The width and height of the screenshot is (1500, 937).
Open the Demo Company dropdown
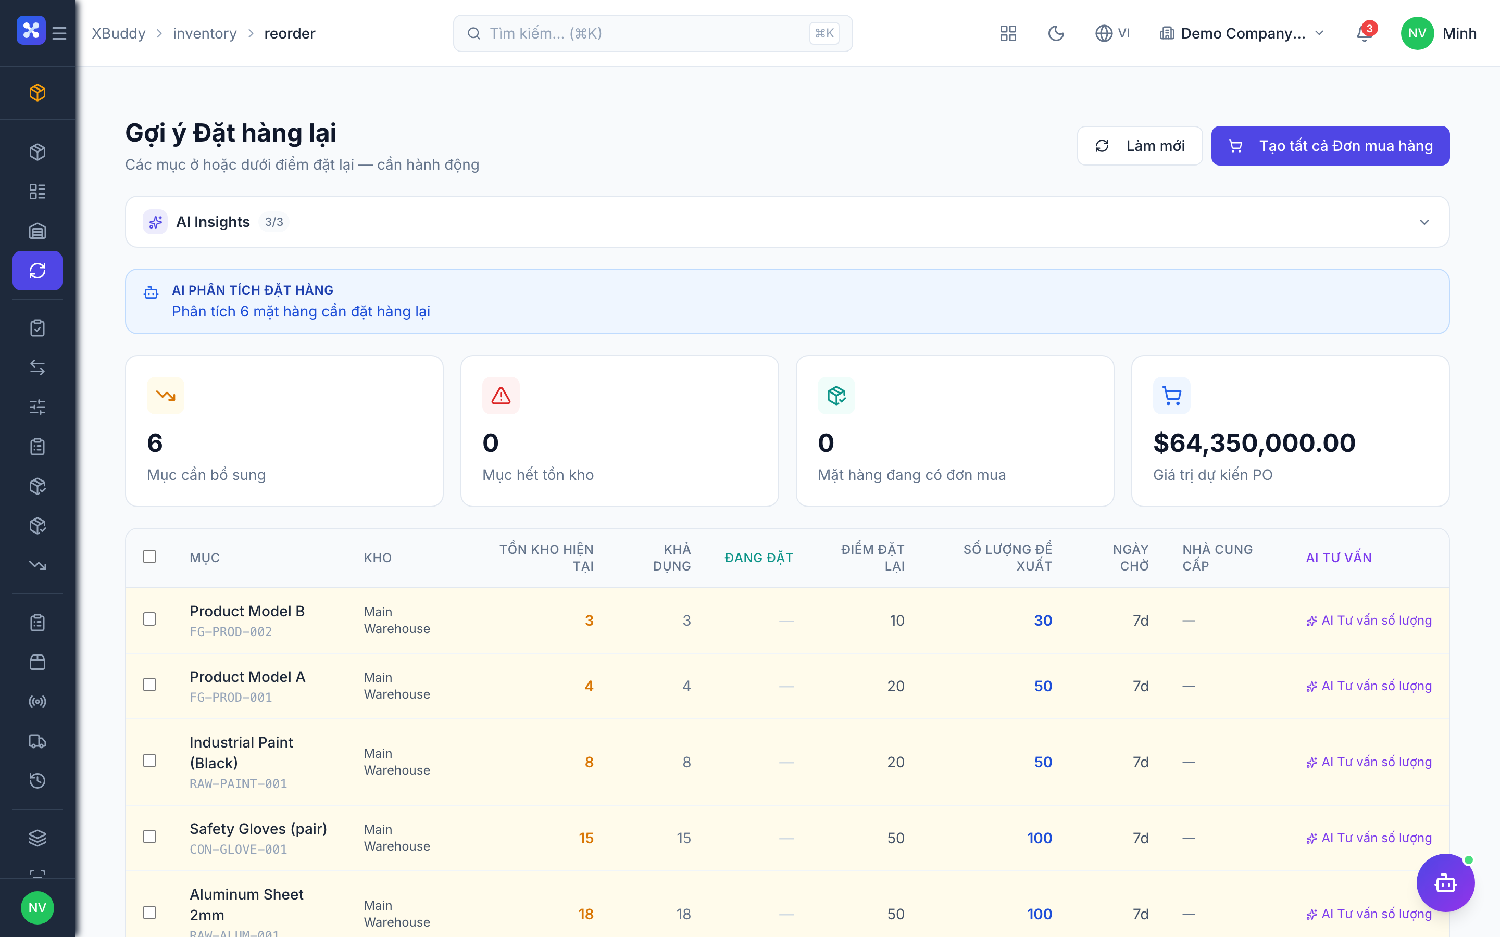[x=1242, y=33]
